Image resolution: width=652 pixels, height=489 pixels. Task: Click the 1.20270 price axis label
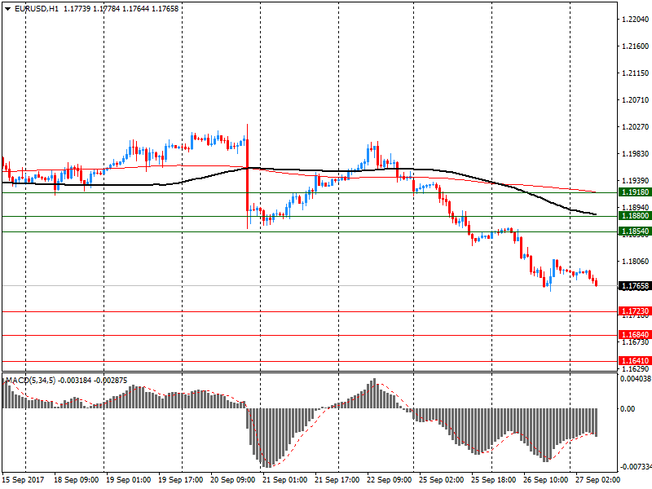coord(635,127)
